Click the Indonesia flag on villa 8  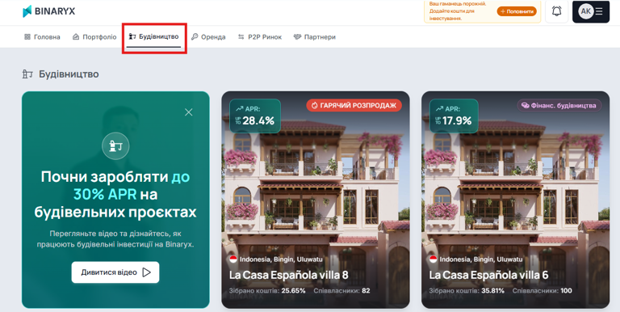coord(233,259)
